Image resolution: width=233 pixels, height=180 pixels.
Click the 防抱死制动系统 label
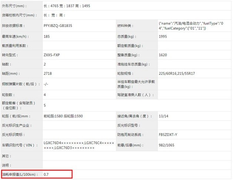pyautogui.click(x=130, y=134)
